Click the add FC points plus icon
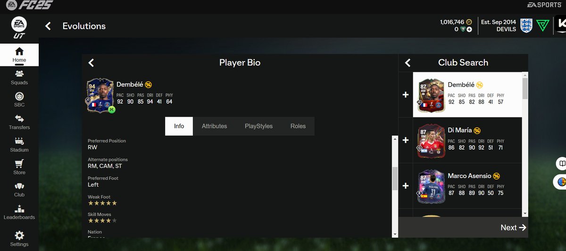This screenshot has width=566, height=251. click(469, 29)
